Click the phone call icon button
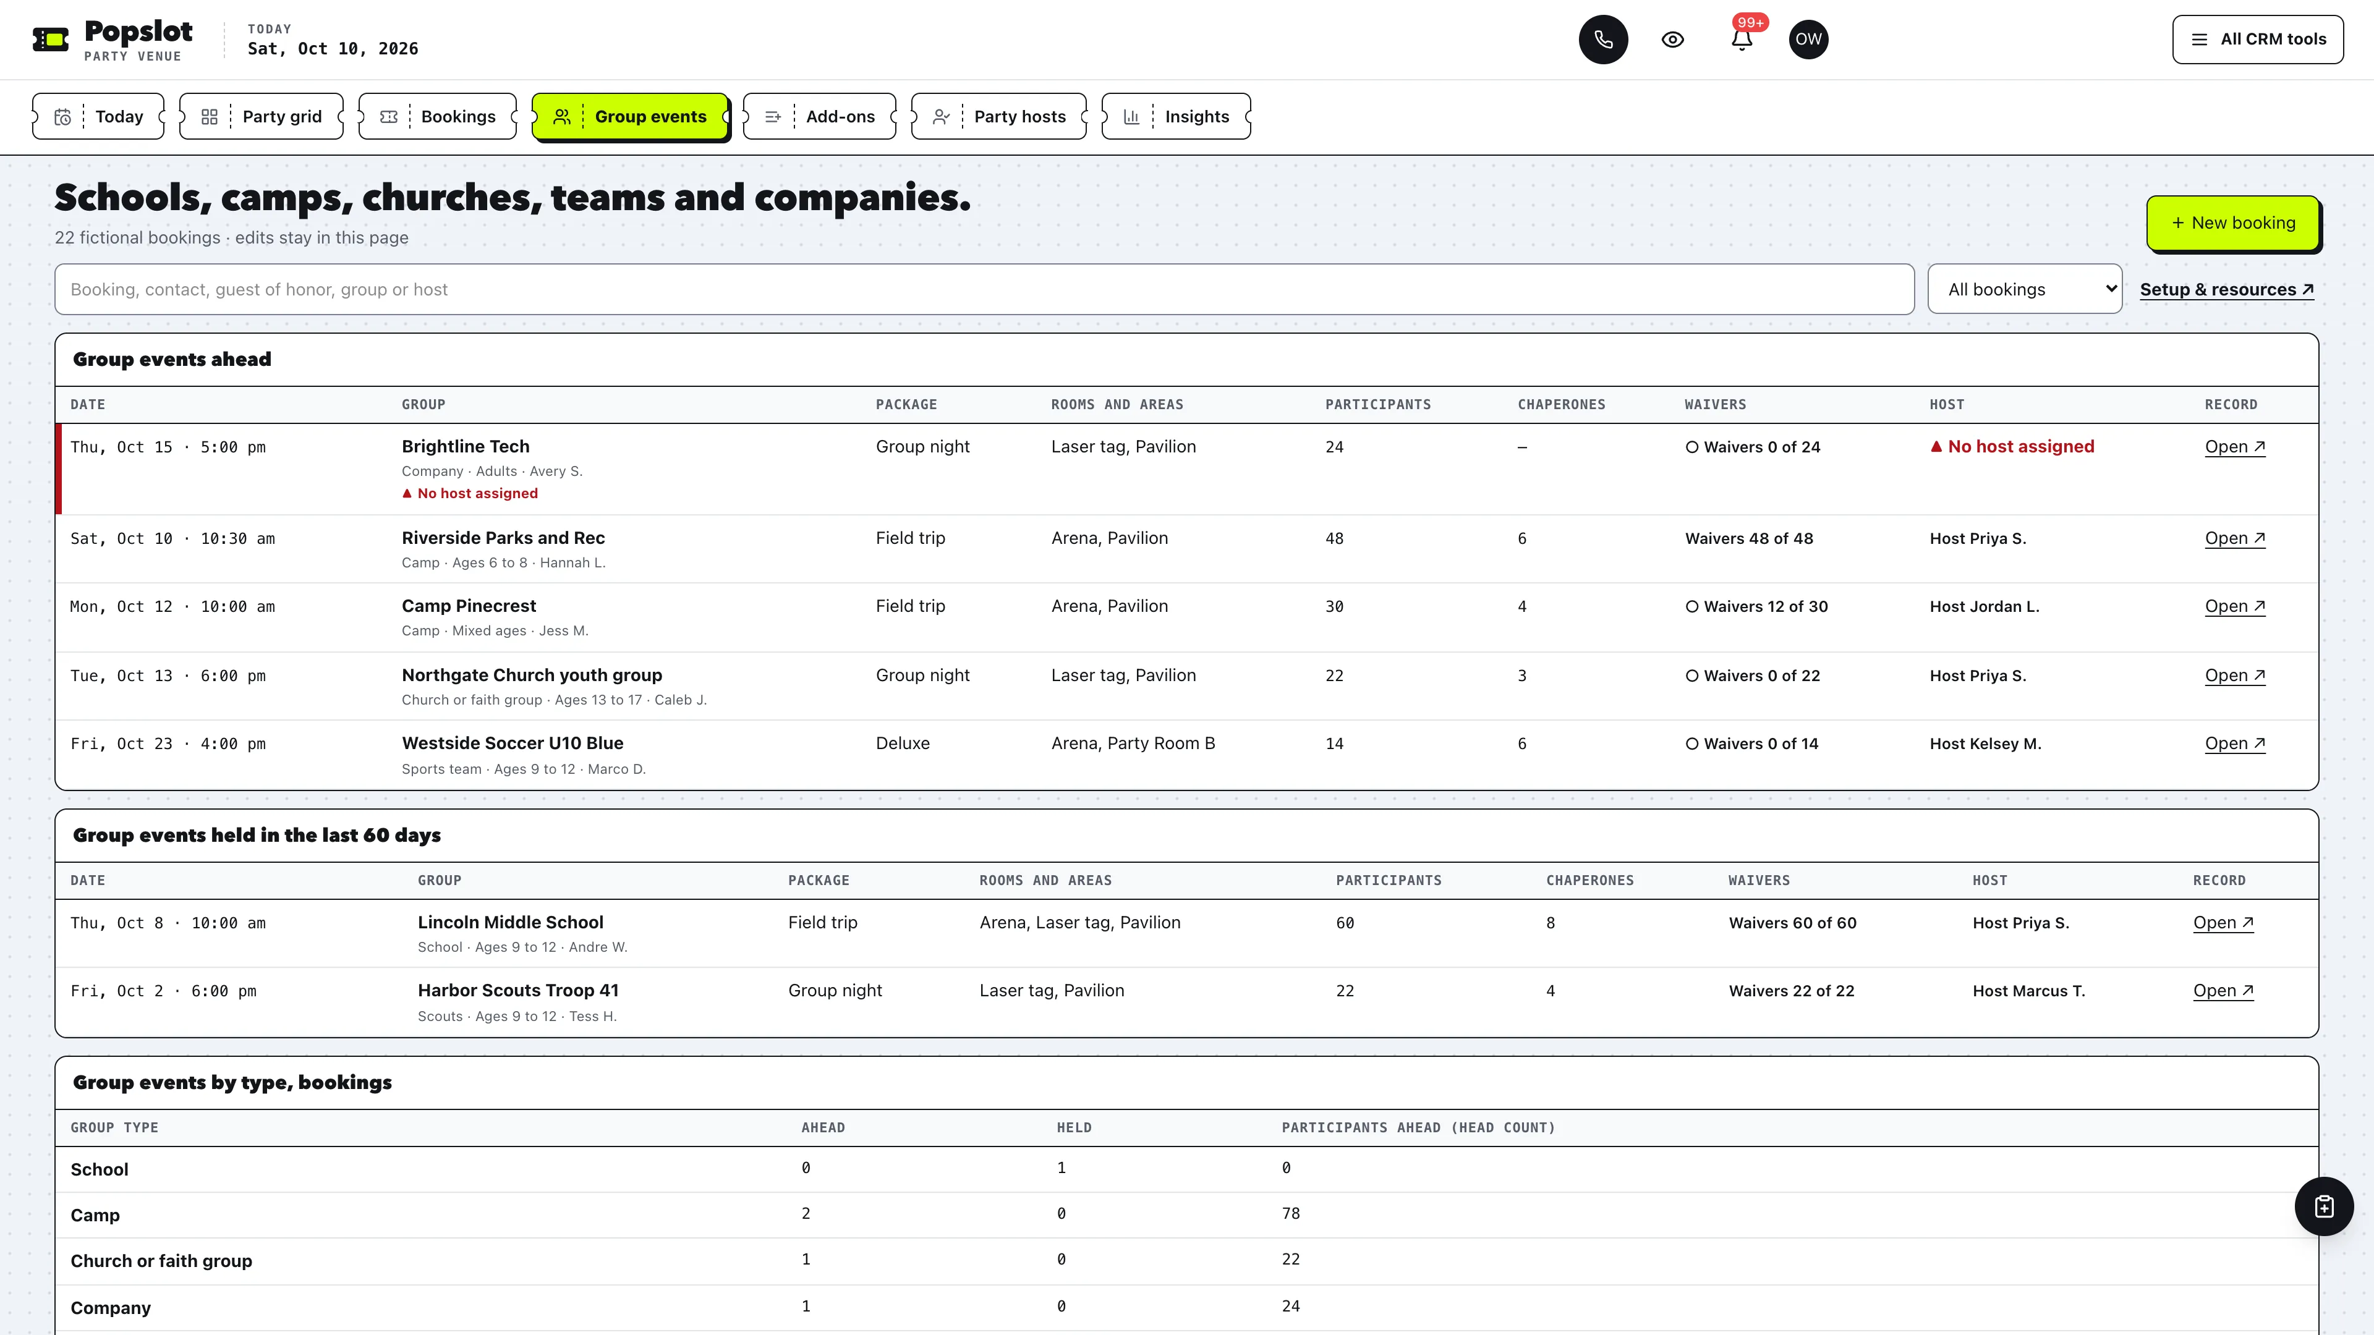2374x1335 pixels. (x=1602, y=40)
